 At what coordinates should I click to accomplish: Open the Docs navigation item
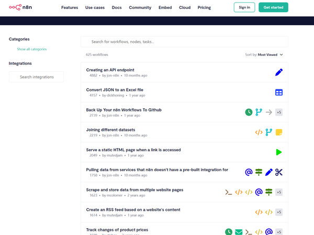(117, 8)
